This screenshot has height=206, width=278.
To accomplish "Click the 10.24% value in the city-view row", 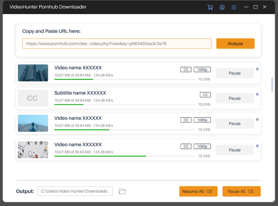I will click(204, 130).
